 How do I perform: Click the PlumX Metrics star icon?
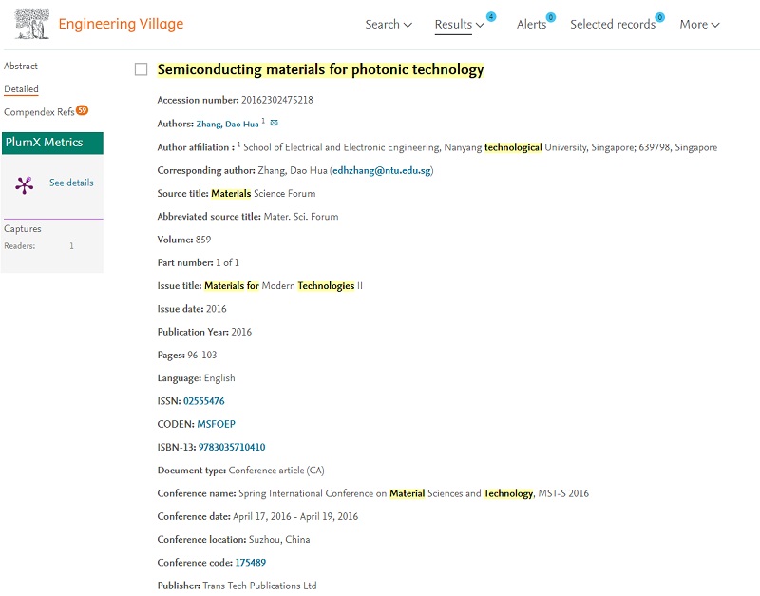24,184
